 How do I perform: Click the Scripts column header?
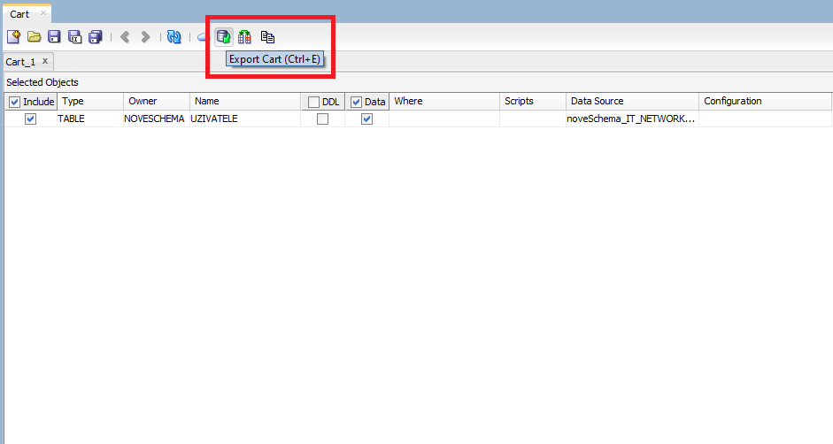click(533, 101)
